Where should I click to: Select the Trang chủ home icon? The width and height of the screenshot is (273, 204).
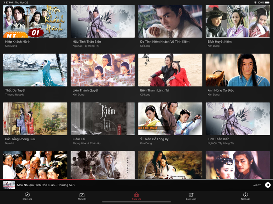point(136,195)
